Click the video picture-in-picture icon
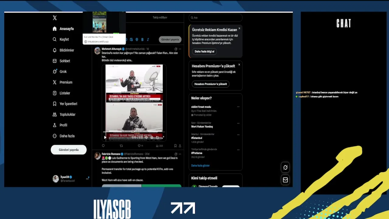The image size is (389, 219). click(x=157, y=137)
